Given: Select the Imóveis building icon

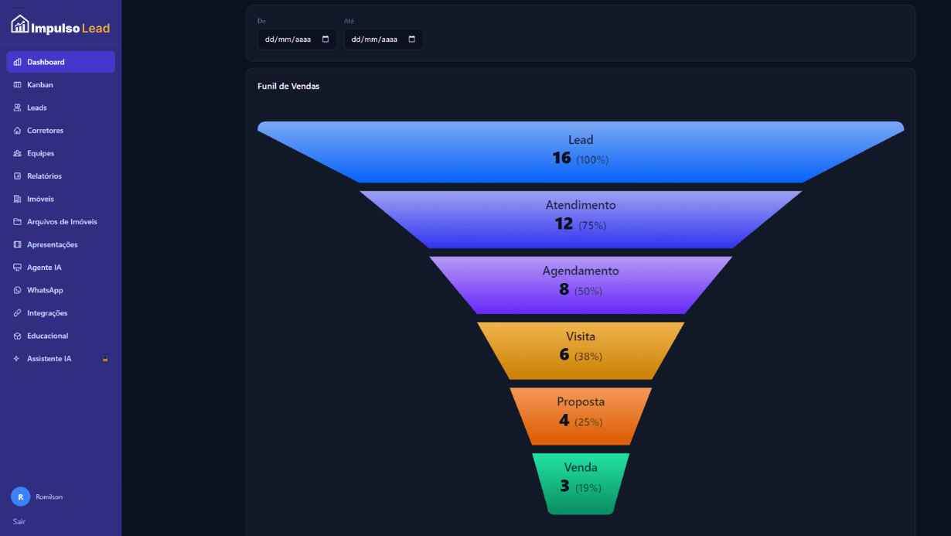Looking at the screenshot, I should click(x=17, y=199).
